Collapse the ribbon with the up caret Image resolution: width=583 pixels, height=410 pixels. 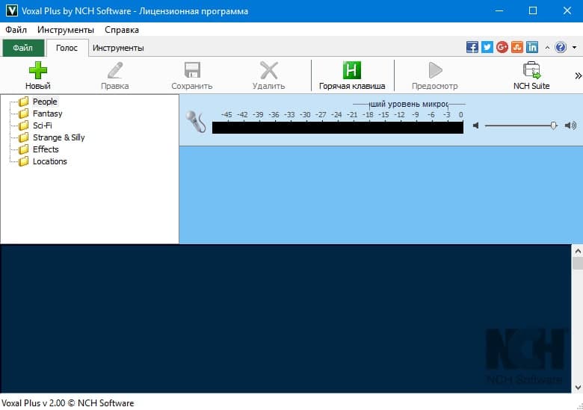click(546, 47)
